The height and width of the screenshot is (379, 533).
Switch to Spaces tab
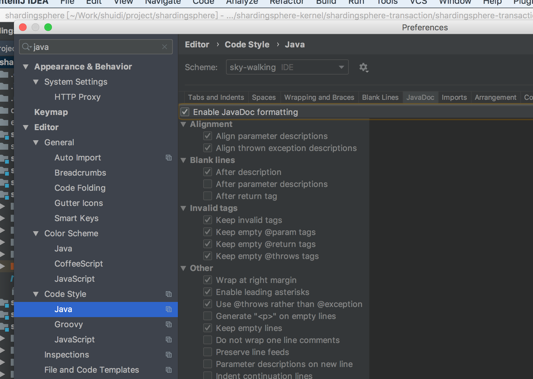coord(264,97)
